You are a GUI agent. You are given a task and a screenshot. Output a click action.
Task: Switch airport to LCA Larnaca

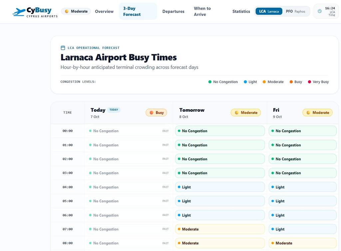click(x=269, y=11)
